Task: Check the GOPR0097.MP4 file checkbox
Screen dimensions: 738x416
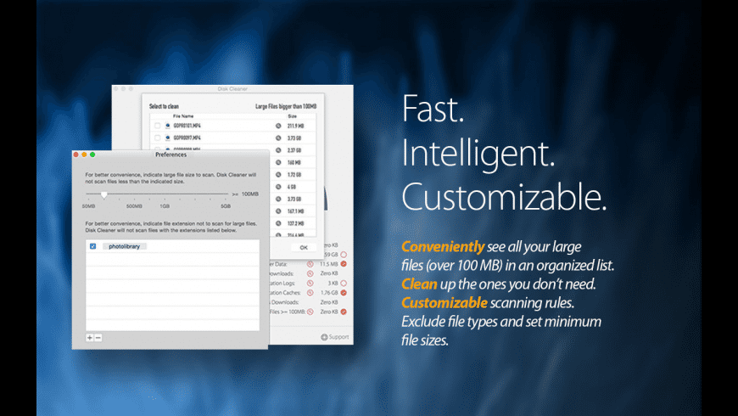Action: tap(157, 138)
